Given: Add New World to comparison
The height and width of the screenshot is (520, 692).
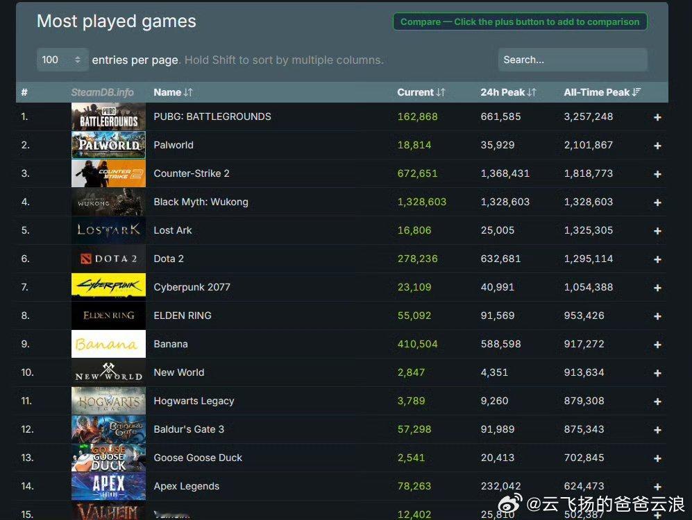Looking at the screenshot, I should (657, 373).
